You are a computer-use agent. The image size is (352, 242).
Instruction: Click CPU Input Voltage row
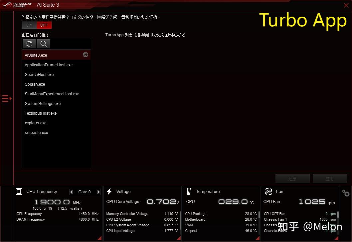pos(142,231)
